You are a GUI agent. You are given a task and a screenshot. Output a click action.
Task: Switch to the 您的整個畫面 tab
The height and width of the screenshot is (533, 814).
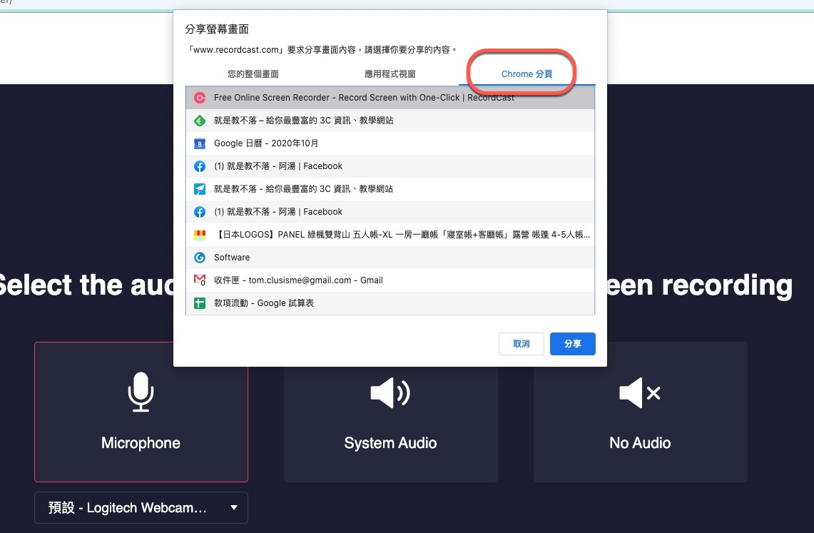coord(253,73)
